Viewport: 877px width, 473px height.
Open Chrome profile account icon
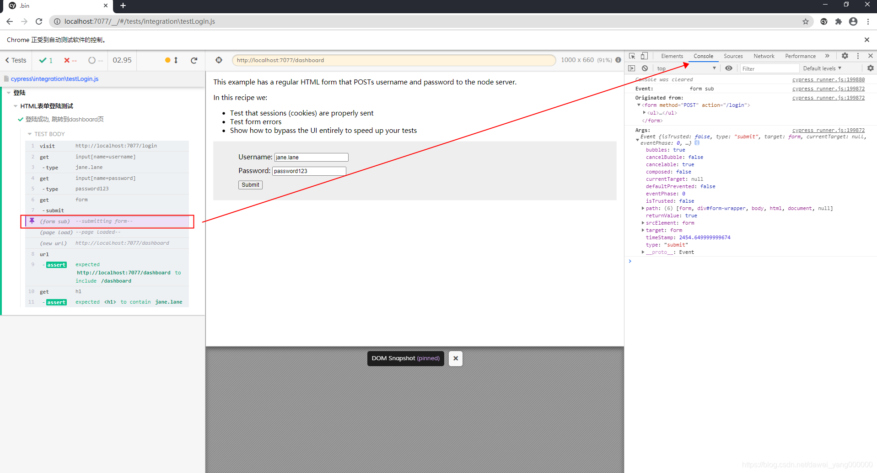point(853,21)
